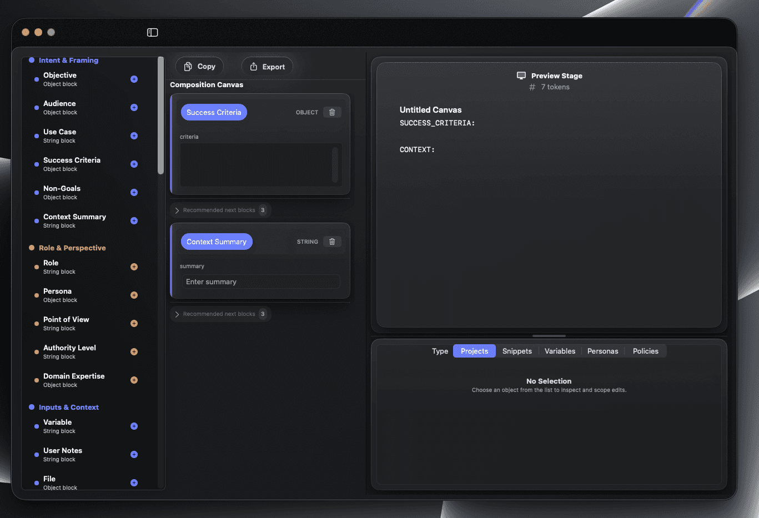Collapse the Inputs & Context section
Image resolution: width=759 pixels, height=518 pixels.
(x=64, y=408)
